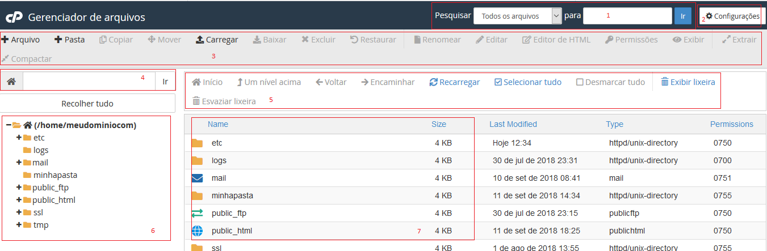The height and width of the screenshot is (251, 767).
Task: Open the Todos os arquivos dropdown
Action: click(x=517, y=16)
